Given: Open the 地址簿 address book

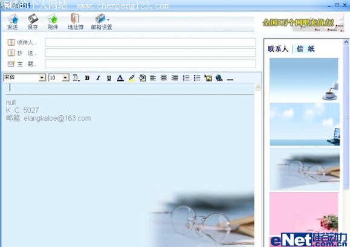Looking at the screenshot, I should point(76,22).
